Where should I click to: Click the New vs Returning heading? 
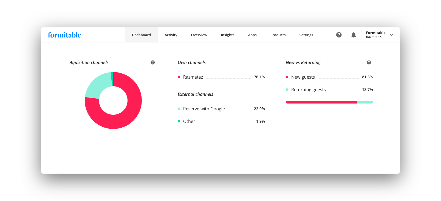(303, 62)
